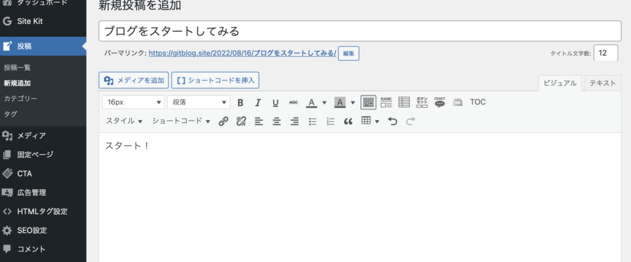Apply strikethrough formatting
The height and width of the screenshot is (262, 631).
point(293,103)
